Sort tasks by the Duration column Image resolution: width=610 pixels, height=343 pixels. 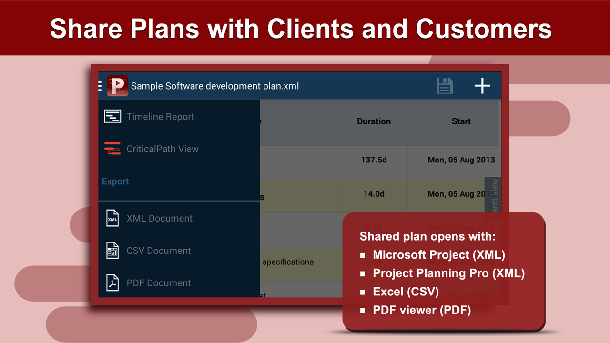pyautogui.click(x=374, y=121)
